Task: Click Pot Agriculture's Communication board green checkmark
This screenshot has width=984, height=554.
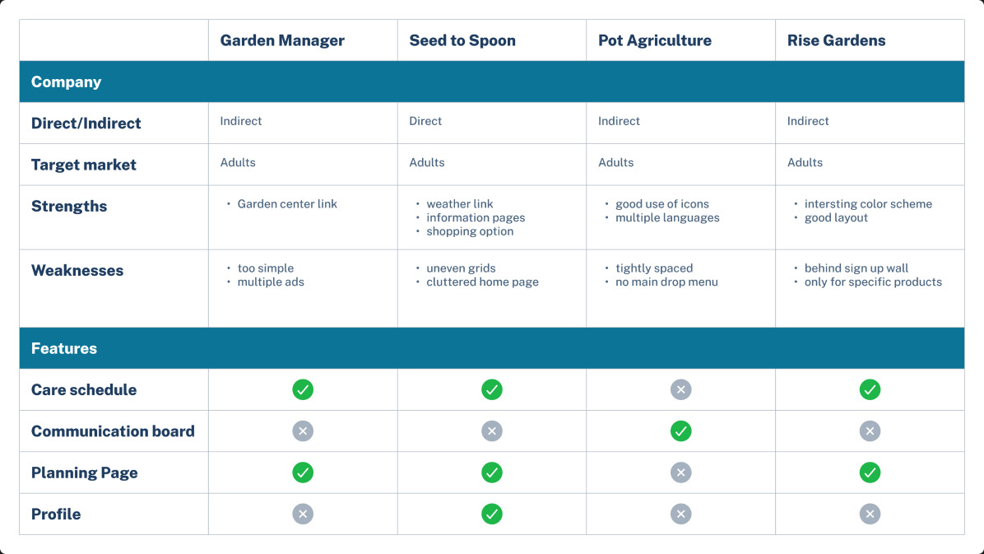Action: pyautogui.click(x=680, y=431)
